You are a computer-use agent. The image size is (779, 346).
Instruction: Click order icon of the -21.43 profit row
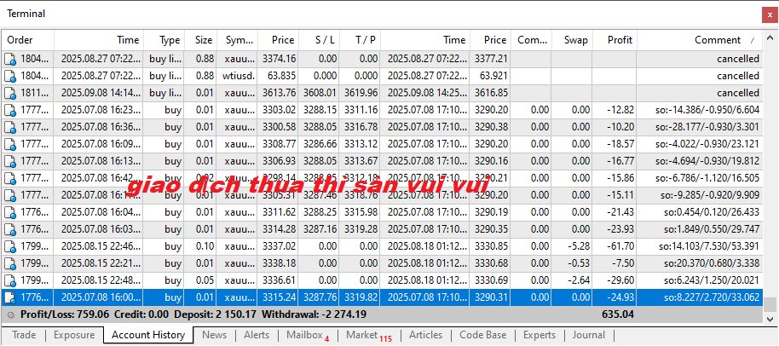(10, 212)
